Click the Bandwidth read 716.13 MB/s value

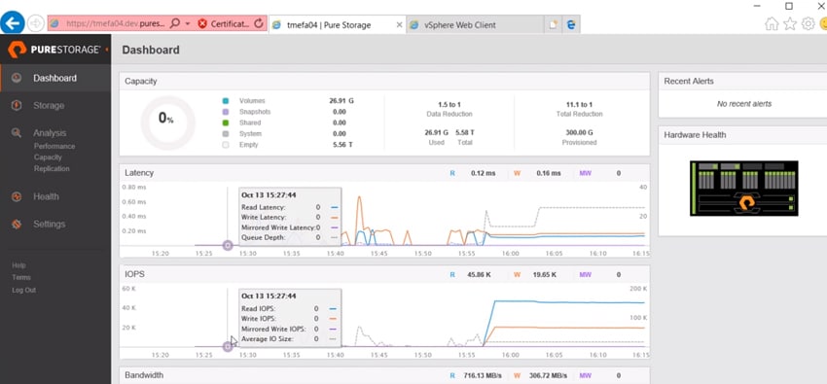483,375
